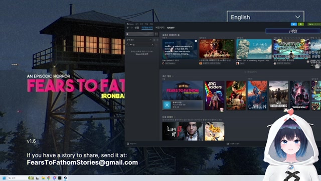
Task: Select the Tekken 8 game cover
Action: pos(300,96)
